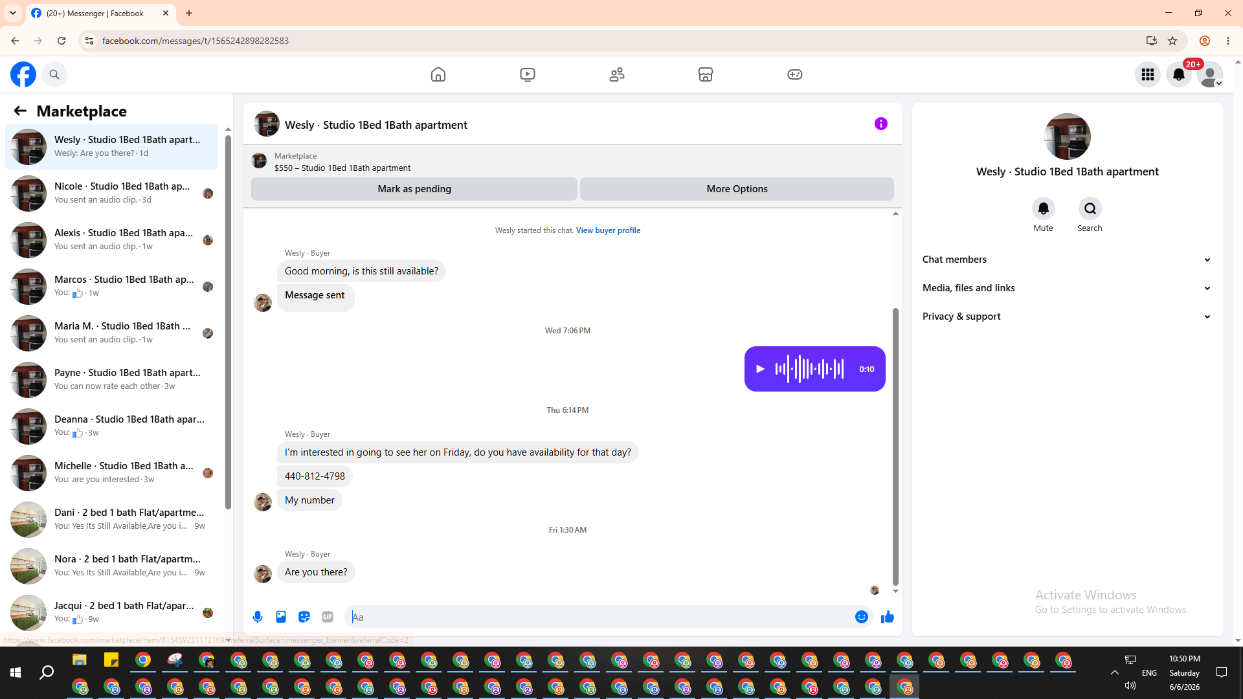1243x699 pixels.
Task: Go to the Home feed icon
Action: (x=438, y=74)
